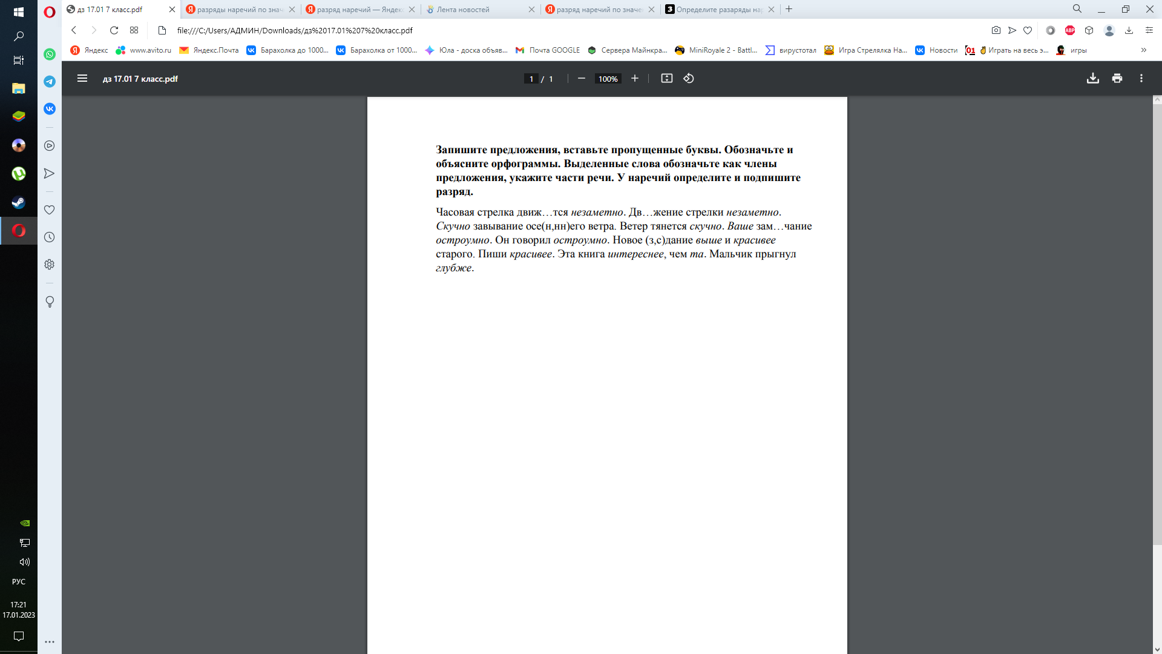Open Steam from the taskbar
The width and height of the screenshot is (1162, 654).
click(19, 202)
